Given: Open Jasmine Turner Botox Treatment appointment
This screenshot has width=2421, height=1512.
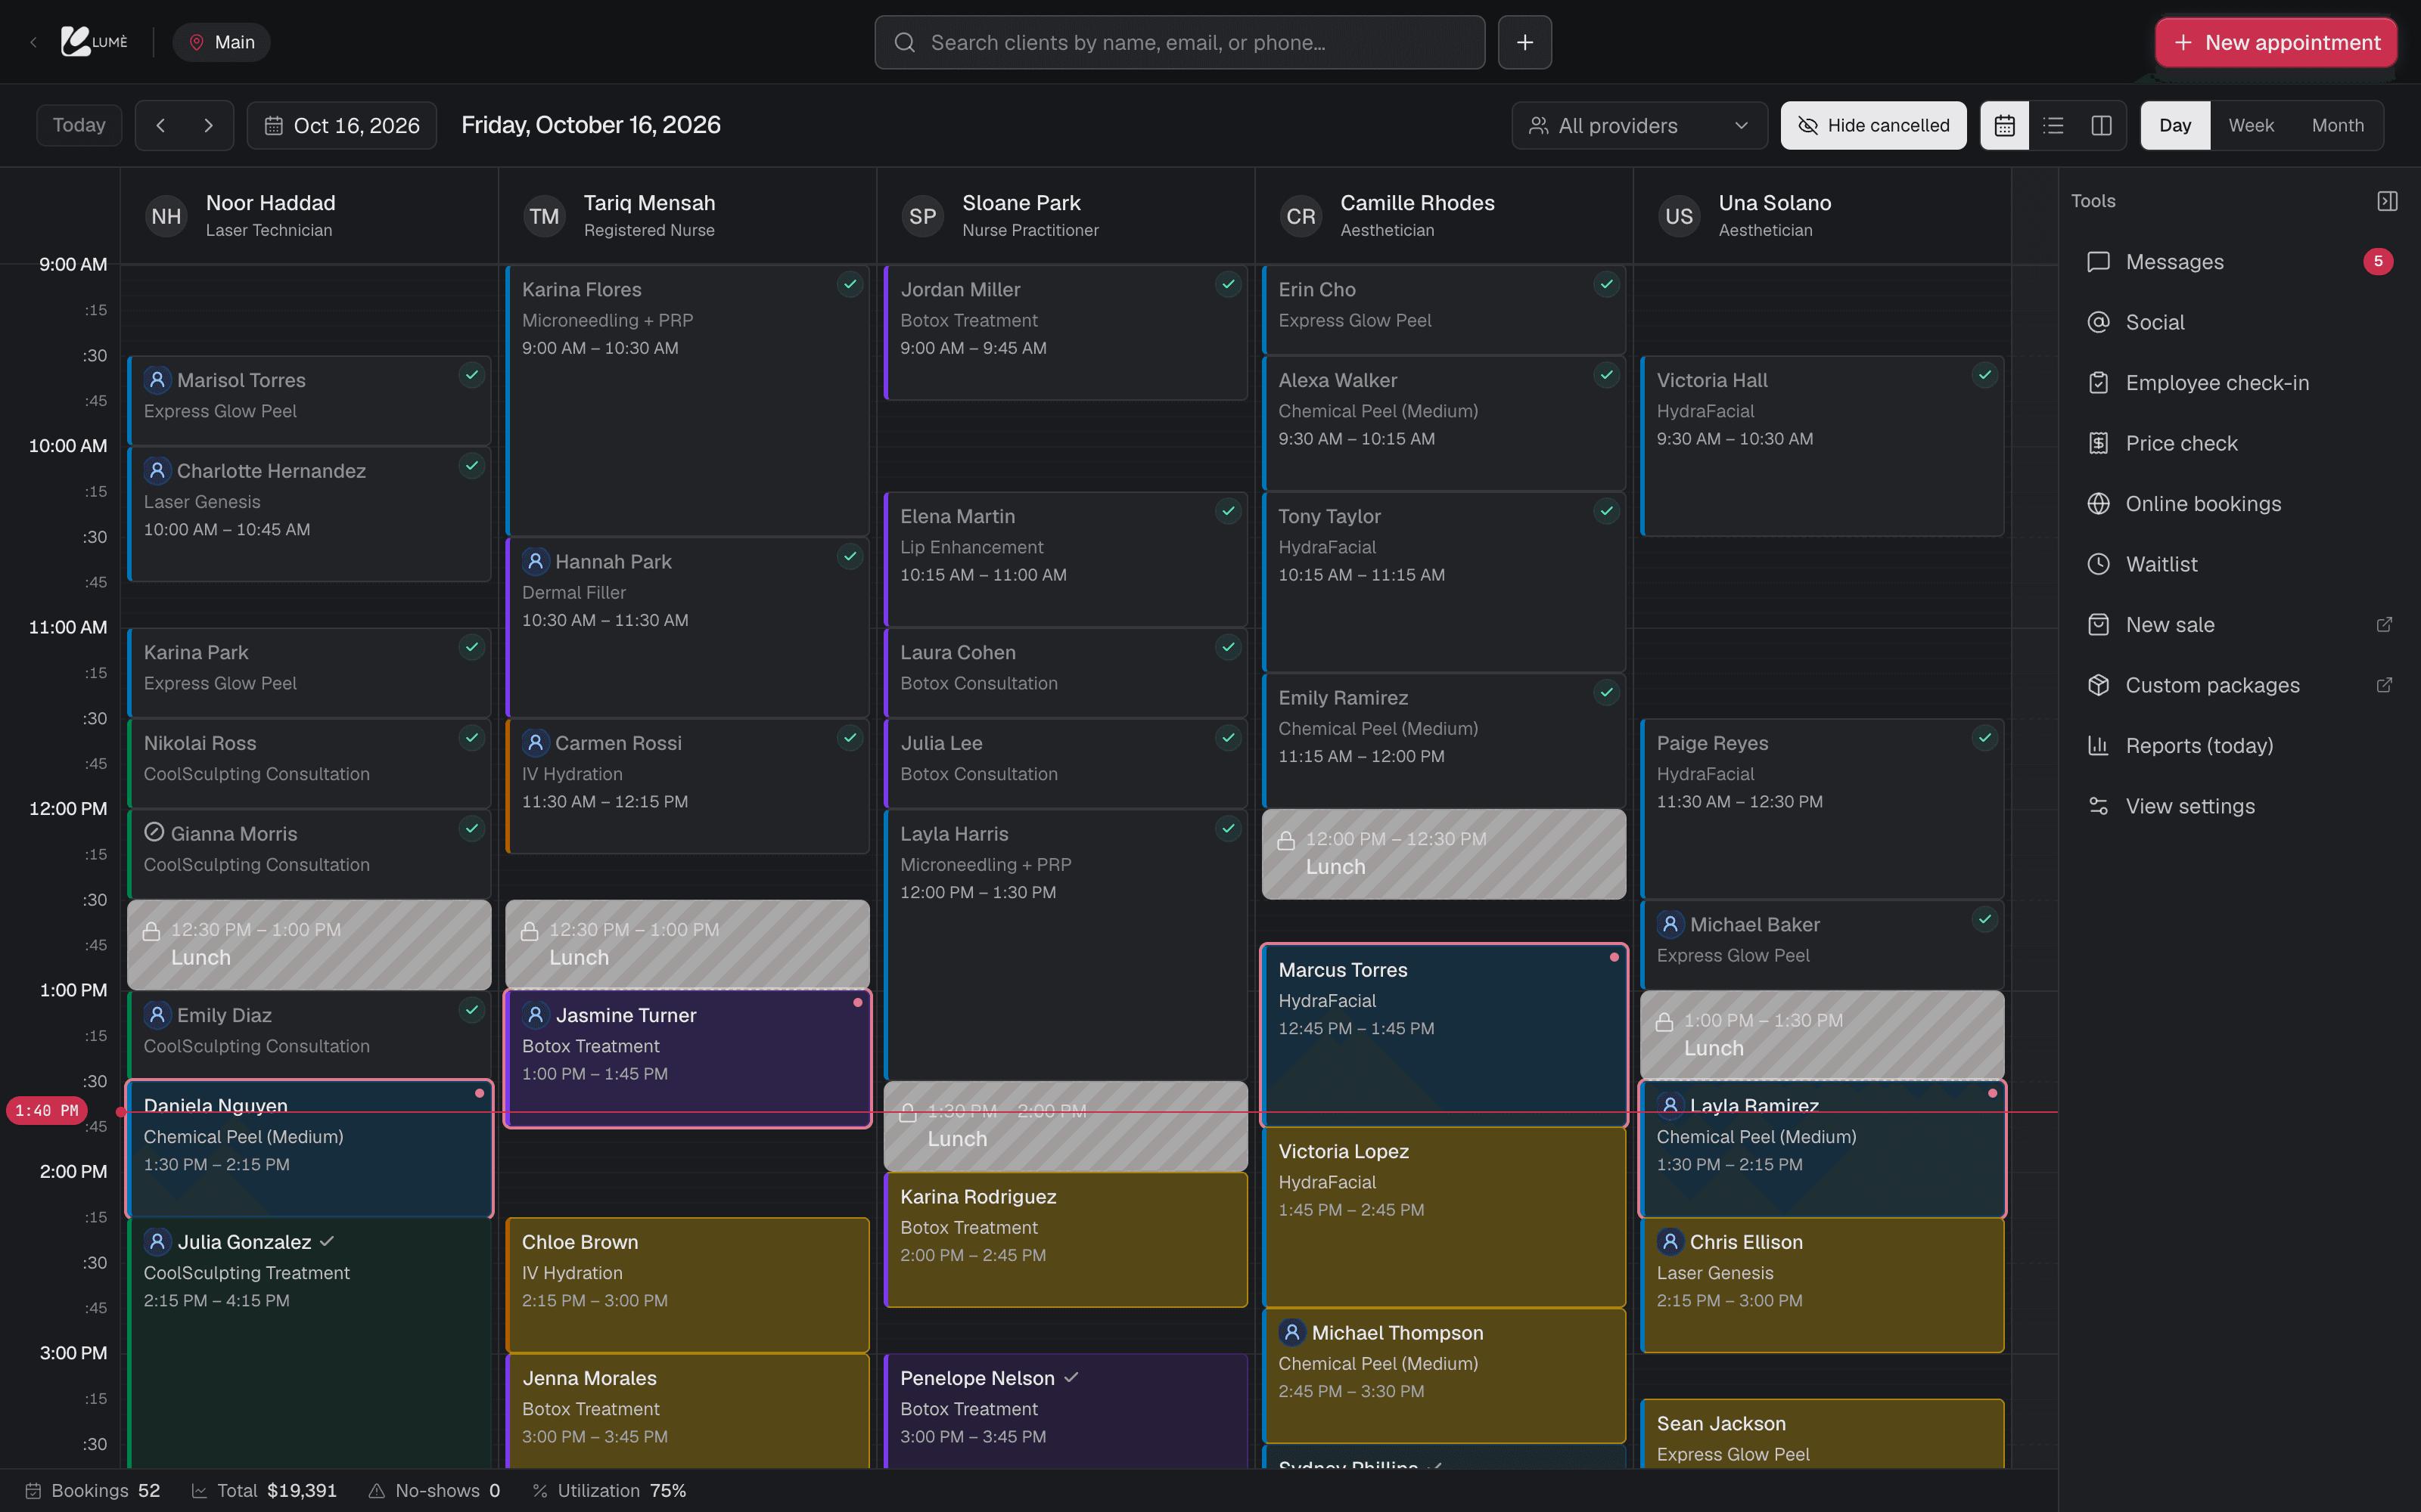Looking at the screenshot, I should point(687,1058).
